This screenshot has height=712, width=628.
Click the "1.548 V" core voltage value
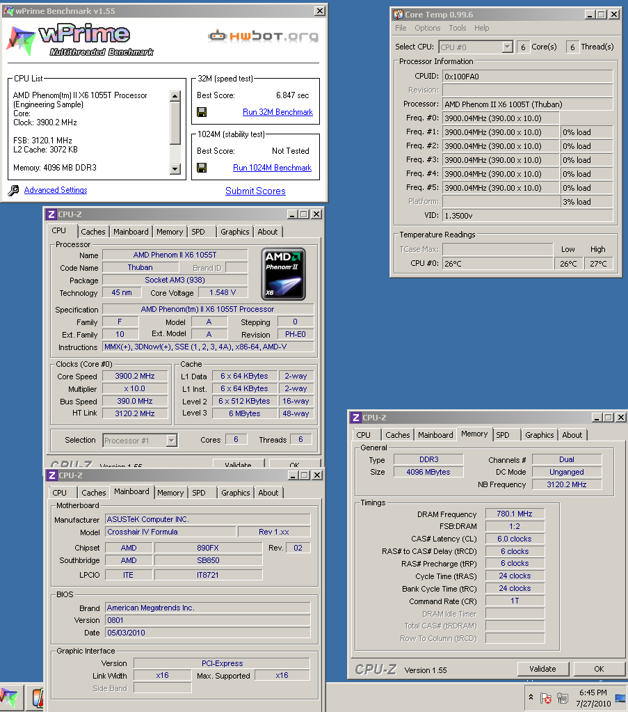(x=223, y=293)
